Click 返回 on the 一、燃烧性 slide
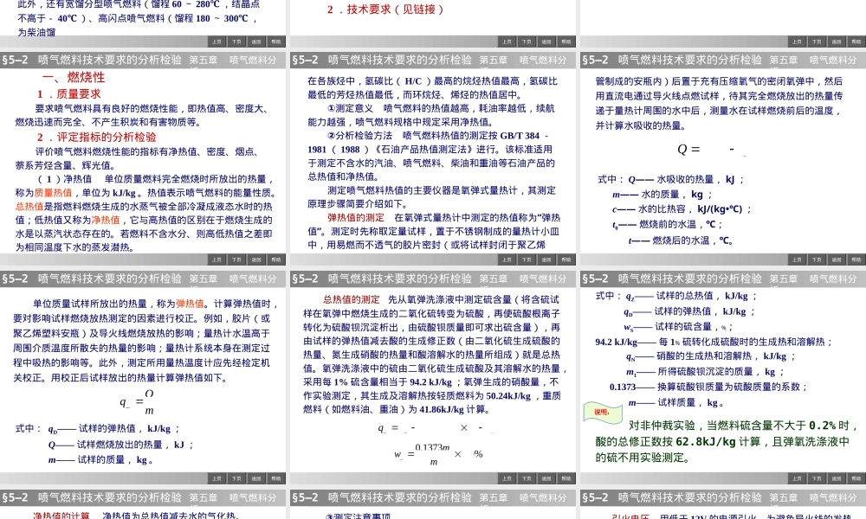Image resolution: width=866 pixels, height=519 pixels. pyautogui.click(x=256, y=259)
